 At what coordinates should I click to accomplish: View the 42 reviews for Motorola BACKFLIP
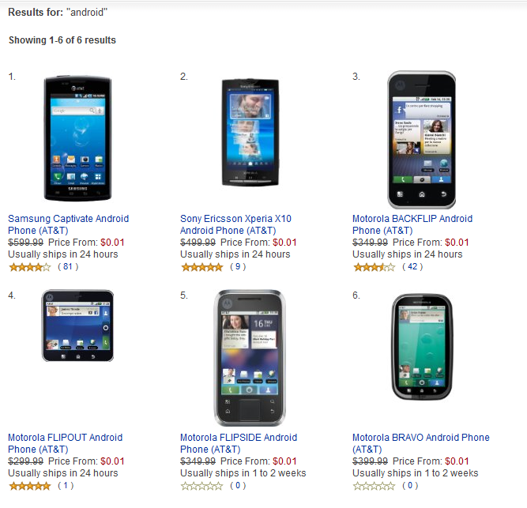click(412, 267)
